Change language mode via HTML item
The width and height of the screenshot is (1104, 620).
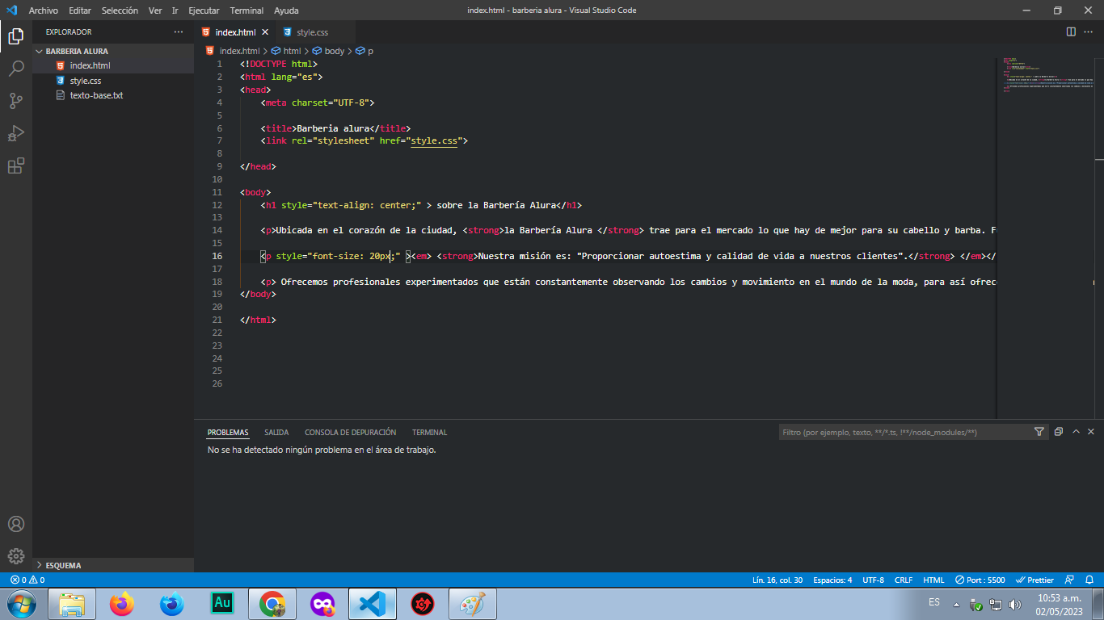[933, 580]
